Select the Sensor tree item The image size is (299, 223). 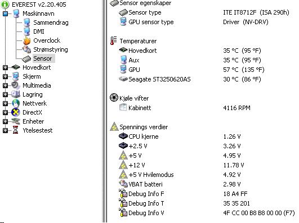point(44,58)
